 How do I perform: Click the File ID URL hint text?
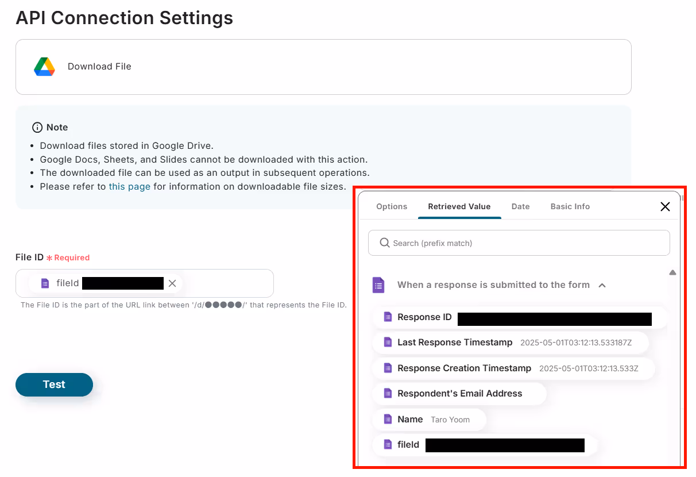tap(184, 305)
